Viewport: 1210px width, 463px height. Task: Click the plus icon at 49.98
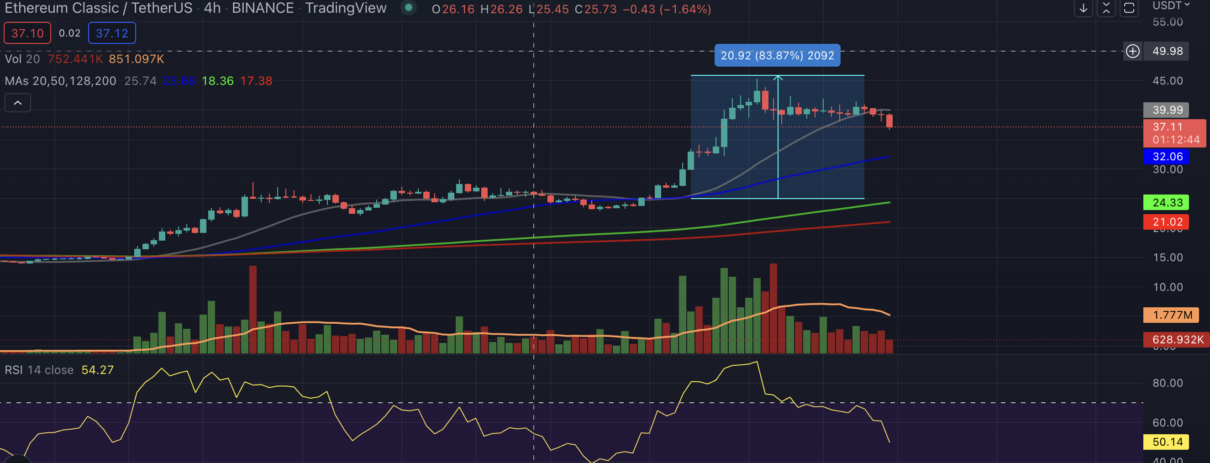[x=1132, y=51]
